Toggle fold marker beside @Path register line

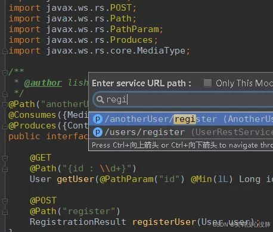point(5,212)
